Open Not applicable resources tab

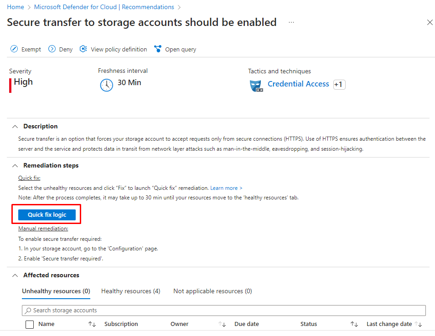(212, 291)
